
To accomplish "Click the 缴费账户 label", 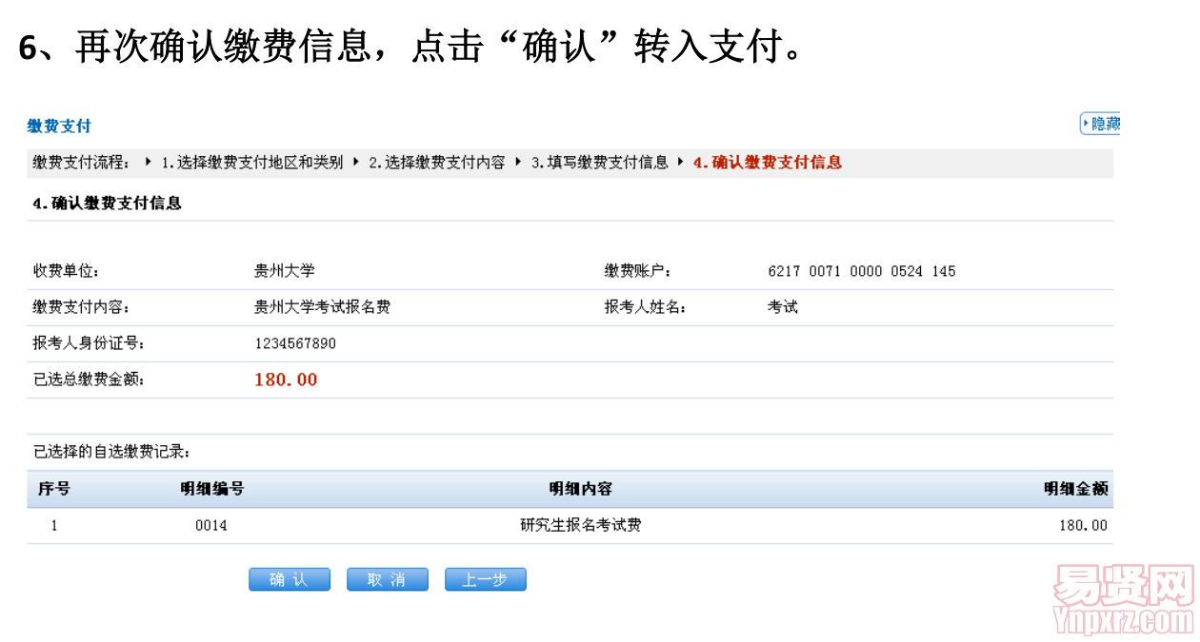I will tap(637, 271).
